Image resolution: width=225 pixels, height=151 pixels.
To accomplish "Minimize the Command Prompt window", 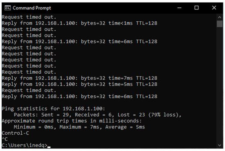I will [179, 8].
